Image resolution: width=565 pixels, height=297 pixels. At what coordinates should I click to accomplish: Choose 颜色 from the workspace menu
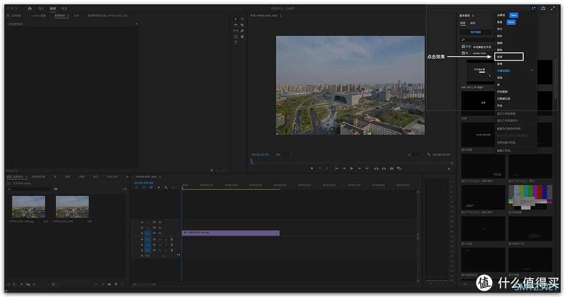[x=500, y=50]
